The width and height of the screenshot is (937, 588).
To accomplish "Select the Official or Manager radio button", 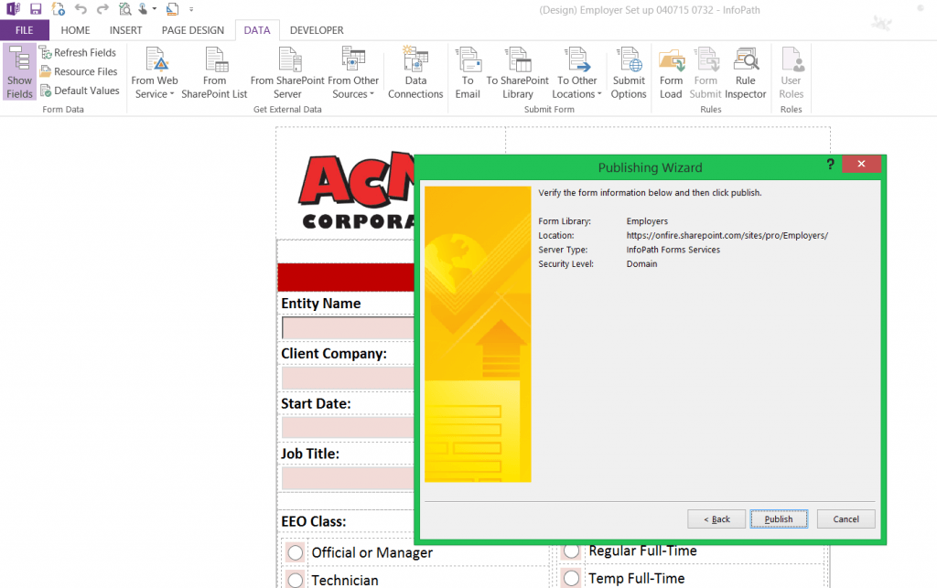I will point(295,552).
